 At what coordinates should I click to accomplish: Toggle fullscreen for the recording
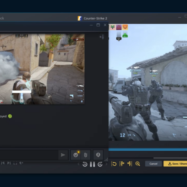tap(15, 163)
